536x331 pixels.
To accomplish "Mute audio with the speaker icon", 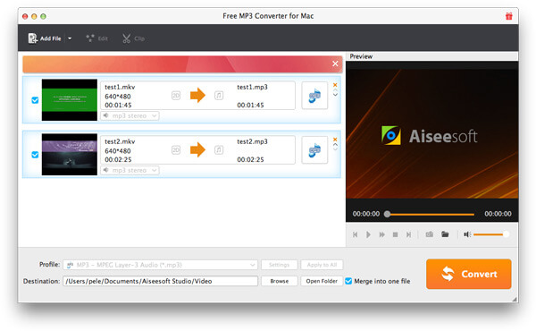I will tap(467, 234).
